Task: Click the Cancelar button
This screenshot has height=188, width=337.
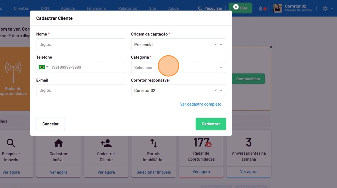Action: [x=51, y=124]
